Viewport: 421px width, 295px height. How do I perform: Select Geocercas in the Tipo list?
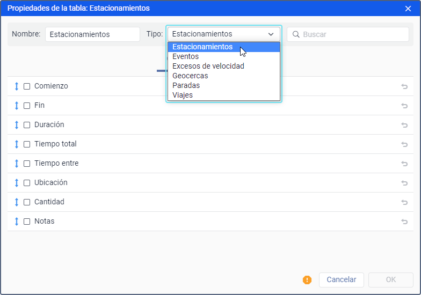(x=190, y=76)
